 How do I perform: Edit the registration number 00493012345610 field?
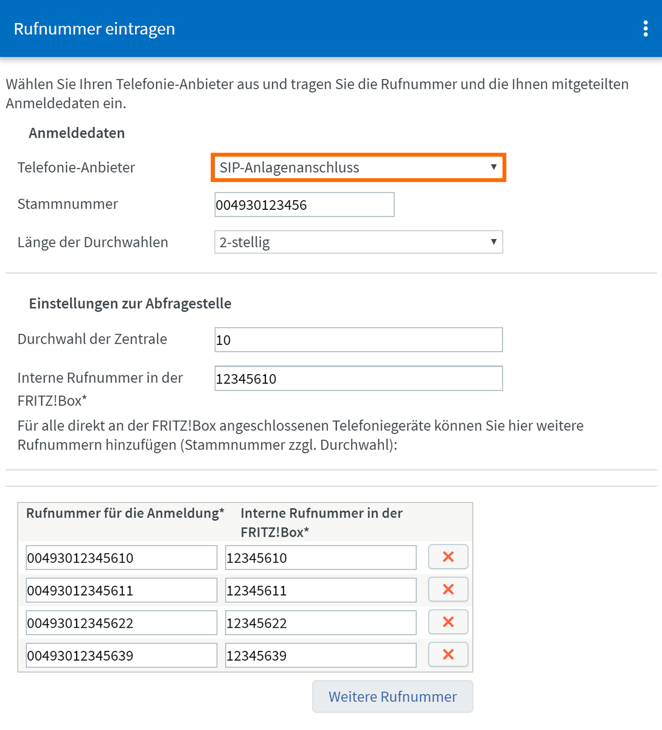(x=121, y=558)
